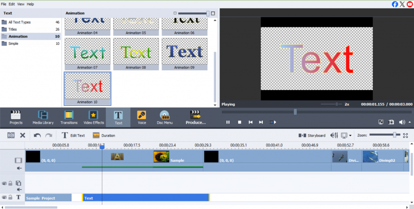Toggle visibility eye of the text track
The image size is (414, 209).
[4, 197]
